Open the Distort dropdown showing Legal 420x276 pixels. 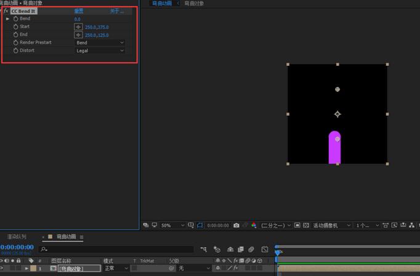tap(100, 51)
